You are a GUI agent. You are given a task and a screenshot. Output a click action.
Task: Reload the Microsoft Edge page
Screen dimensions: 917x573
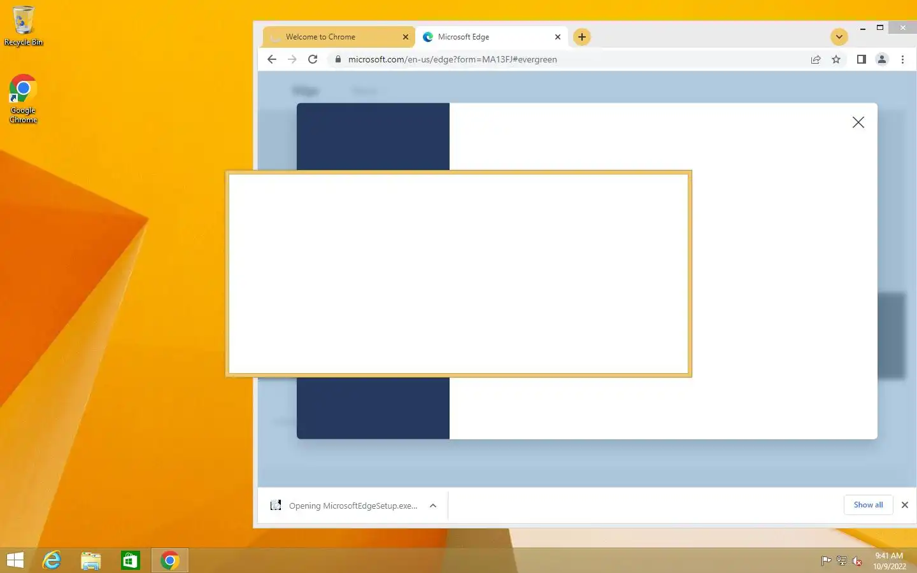tap(313, 59)
